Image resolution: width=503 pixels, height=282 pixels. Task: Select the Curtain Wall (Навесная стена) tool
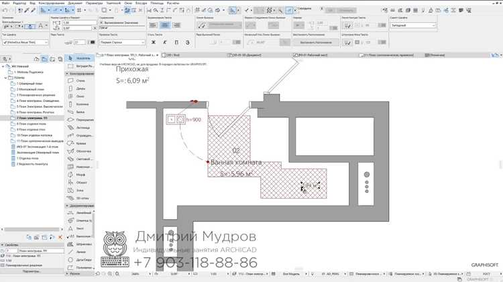pyautogui.click(x=80, y=167)
